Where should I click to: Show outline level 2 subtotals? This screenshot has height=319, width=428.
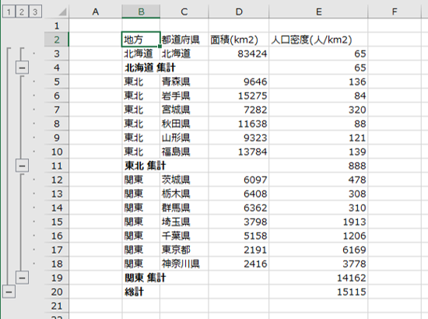point(22,12)
